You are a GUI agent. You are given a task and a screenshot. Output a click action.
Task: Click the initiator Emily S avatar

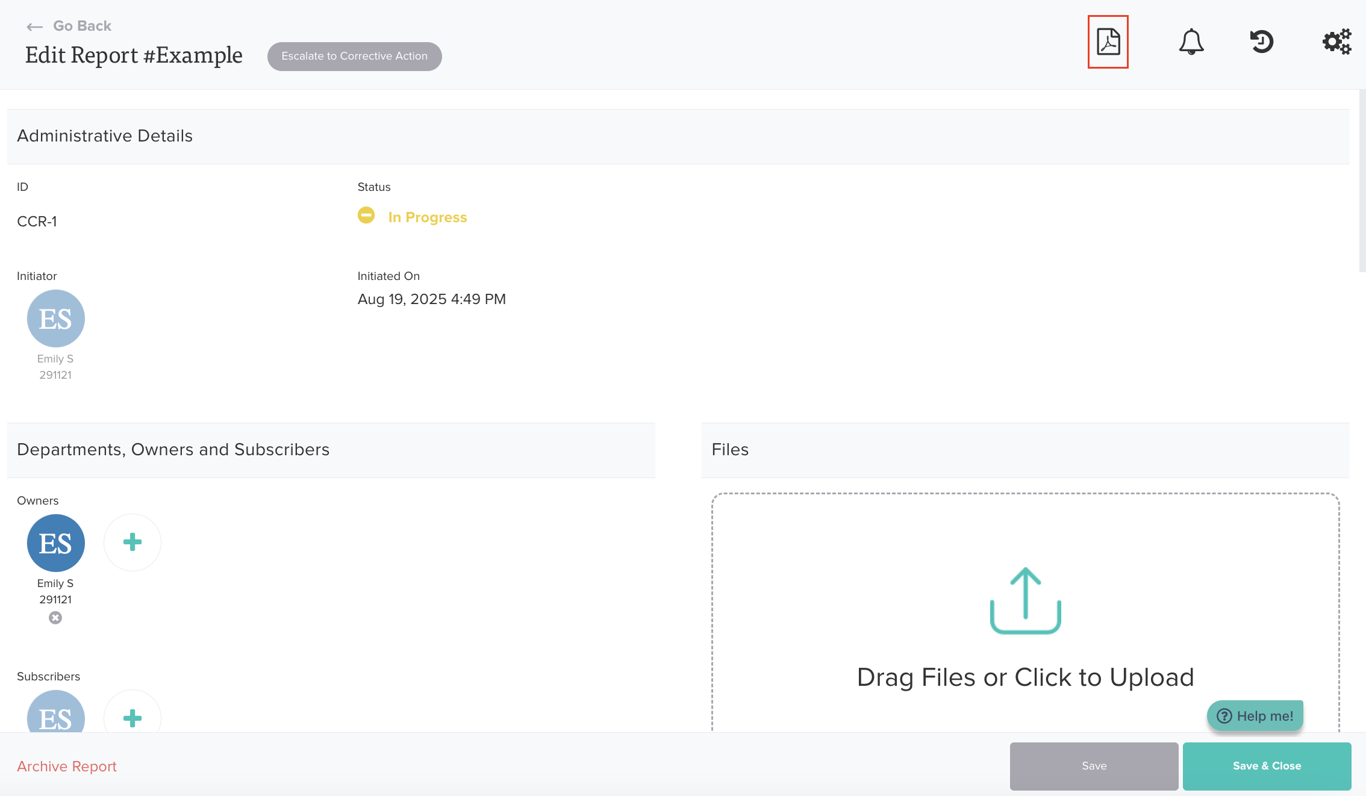click(x=56, y=319)
